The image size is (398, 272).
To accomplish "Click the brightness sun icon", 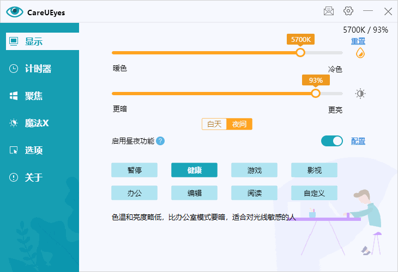I will 360,93.
